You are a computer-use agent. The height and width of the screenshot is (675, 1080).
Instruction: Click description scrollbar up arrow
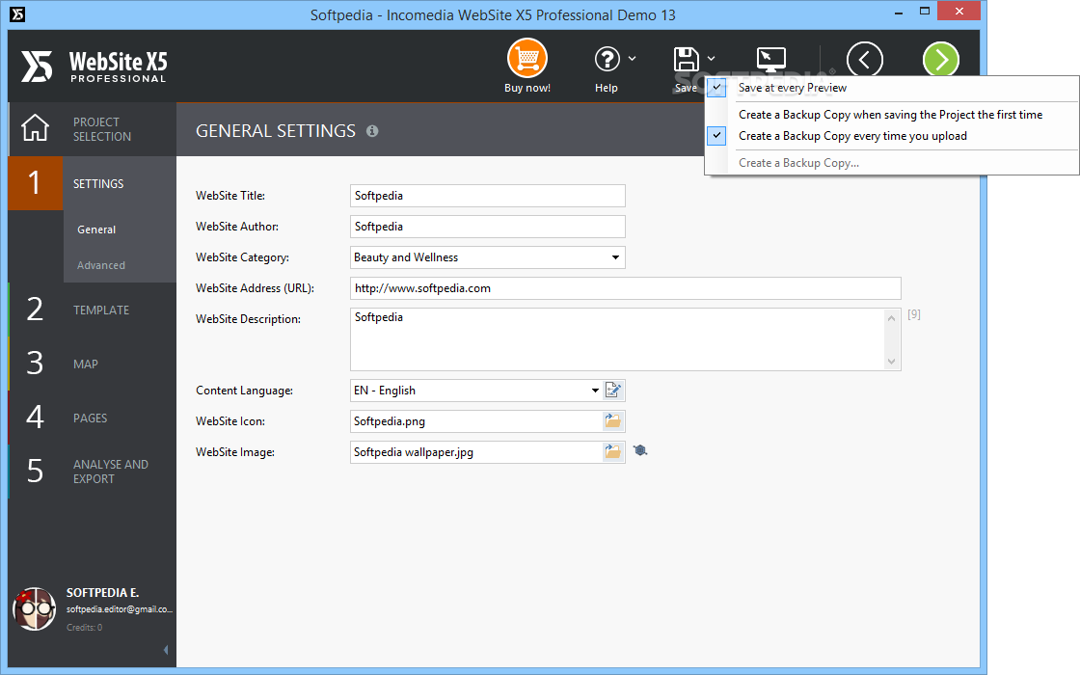(892, 317)
